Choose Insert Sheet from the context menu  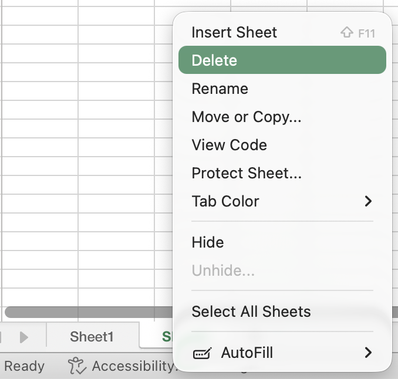(x=234, y=32)
